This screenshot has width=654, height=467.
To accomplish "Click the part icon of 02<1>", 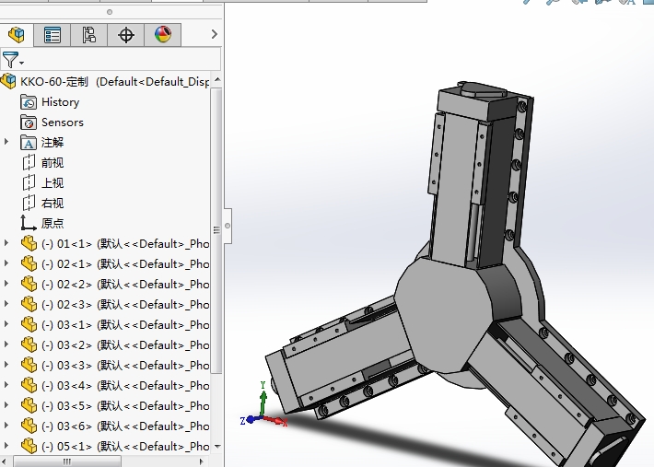I will pos(29,264).
